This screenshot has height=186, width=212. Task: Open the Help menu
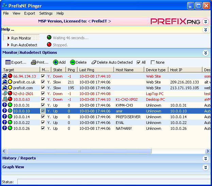coord(60,13)
